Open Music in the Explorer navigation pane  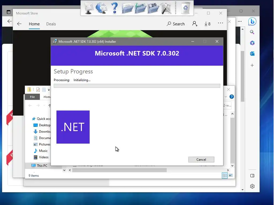pyautogui.click(x=41, y=151)
